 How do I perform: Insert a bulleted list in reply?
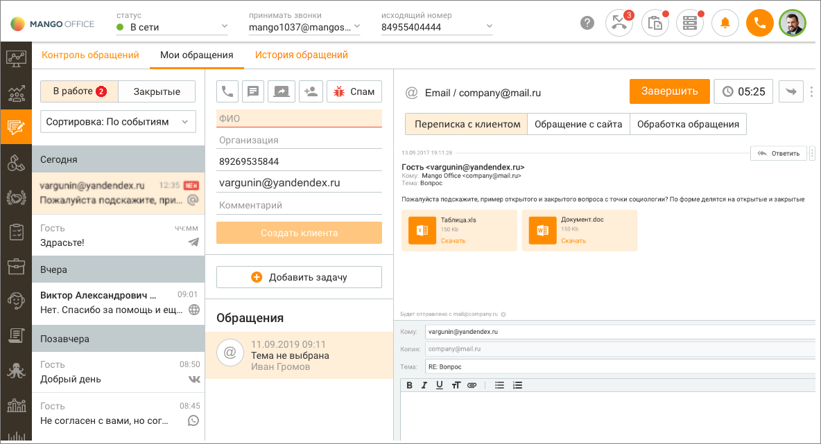[x=499, y=385]
